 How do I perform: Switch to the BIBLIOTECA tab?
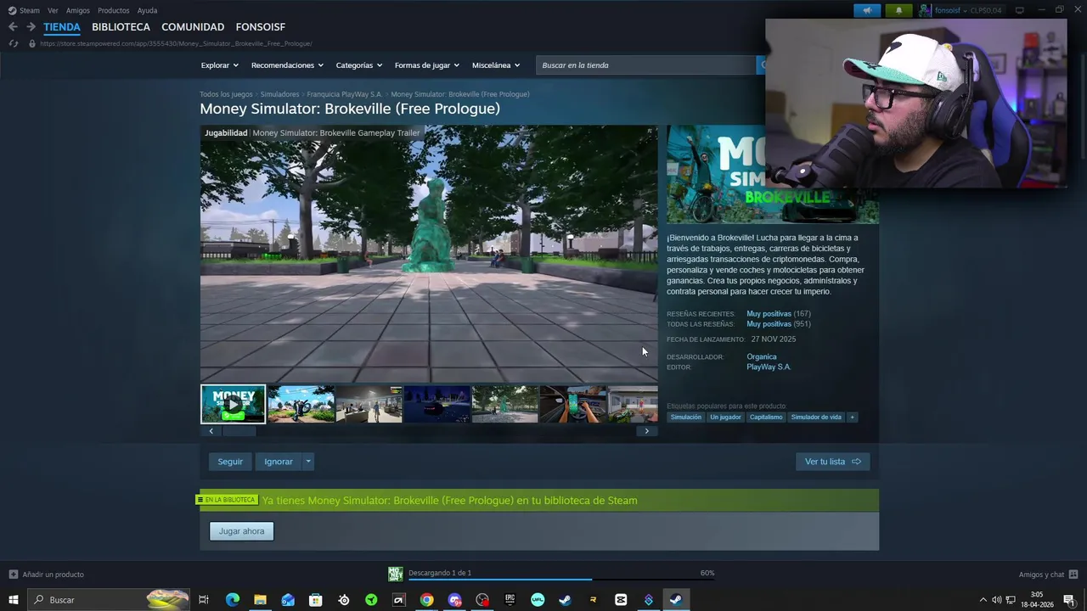[x=121, y=27]
